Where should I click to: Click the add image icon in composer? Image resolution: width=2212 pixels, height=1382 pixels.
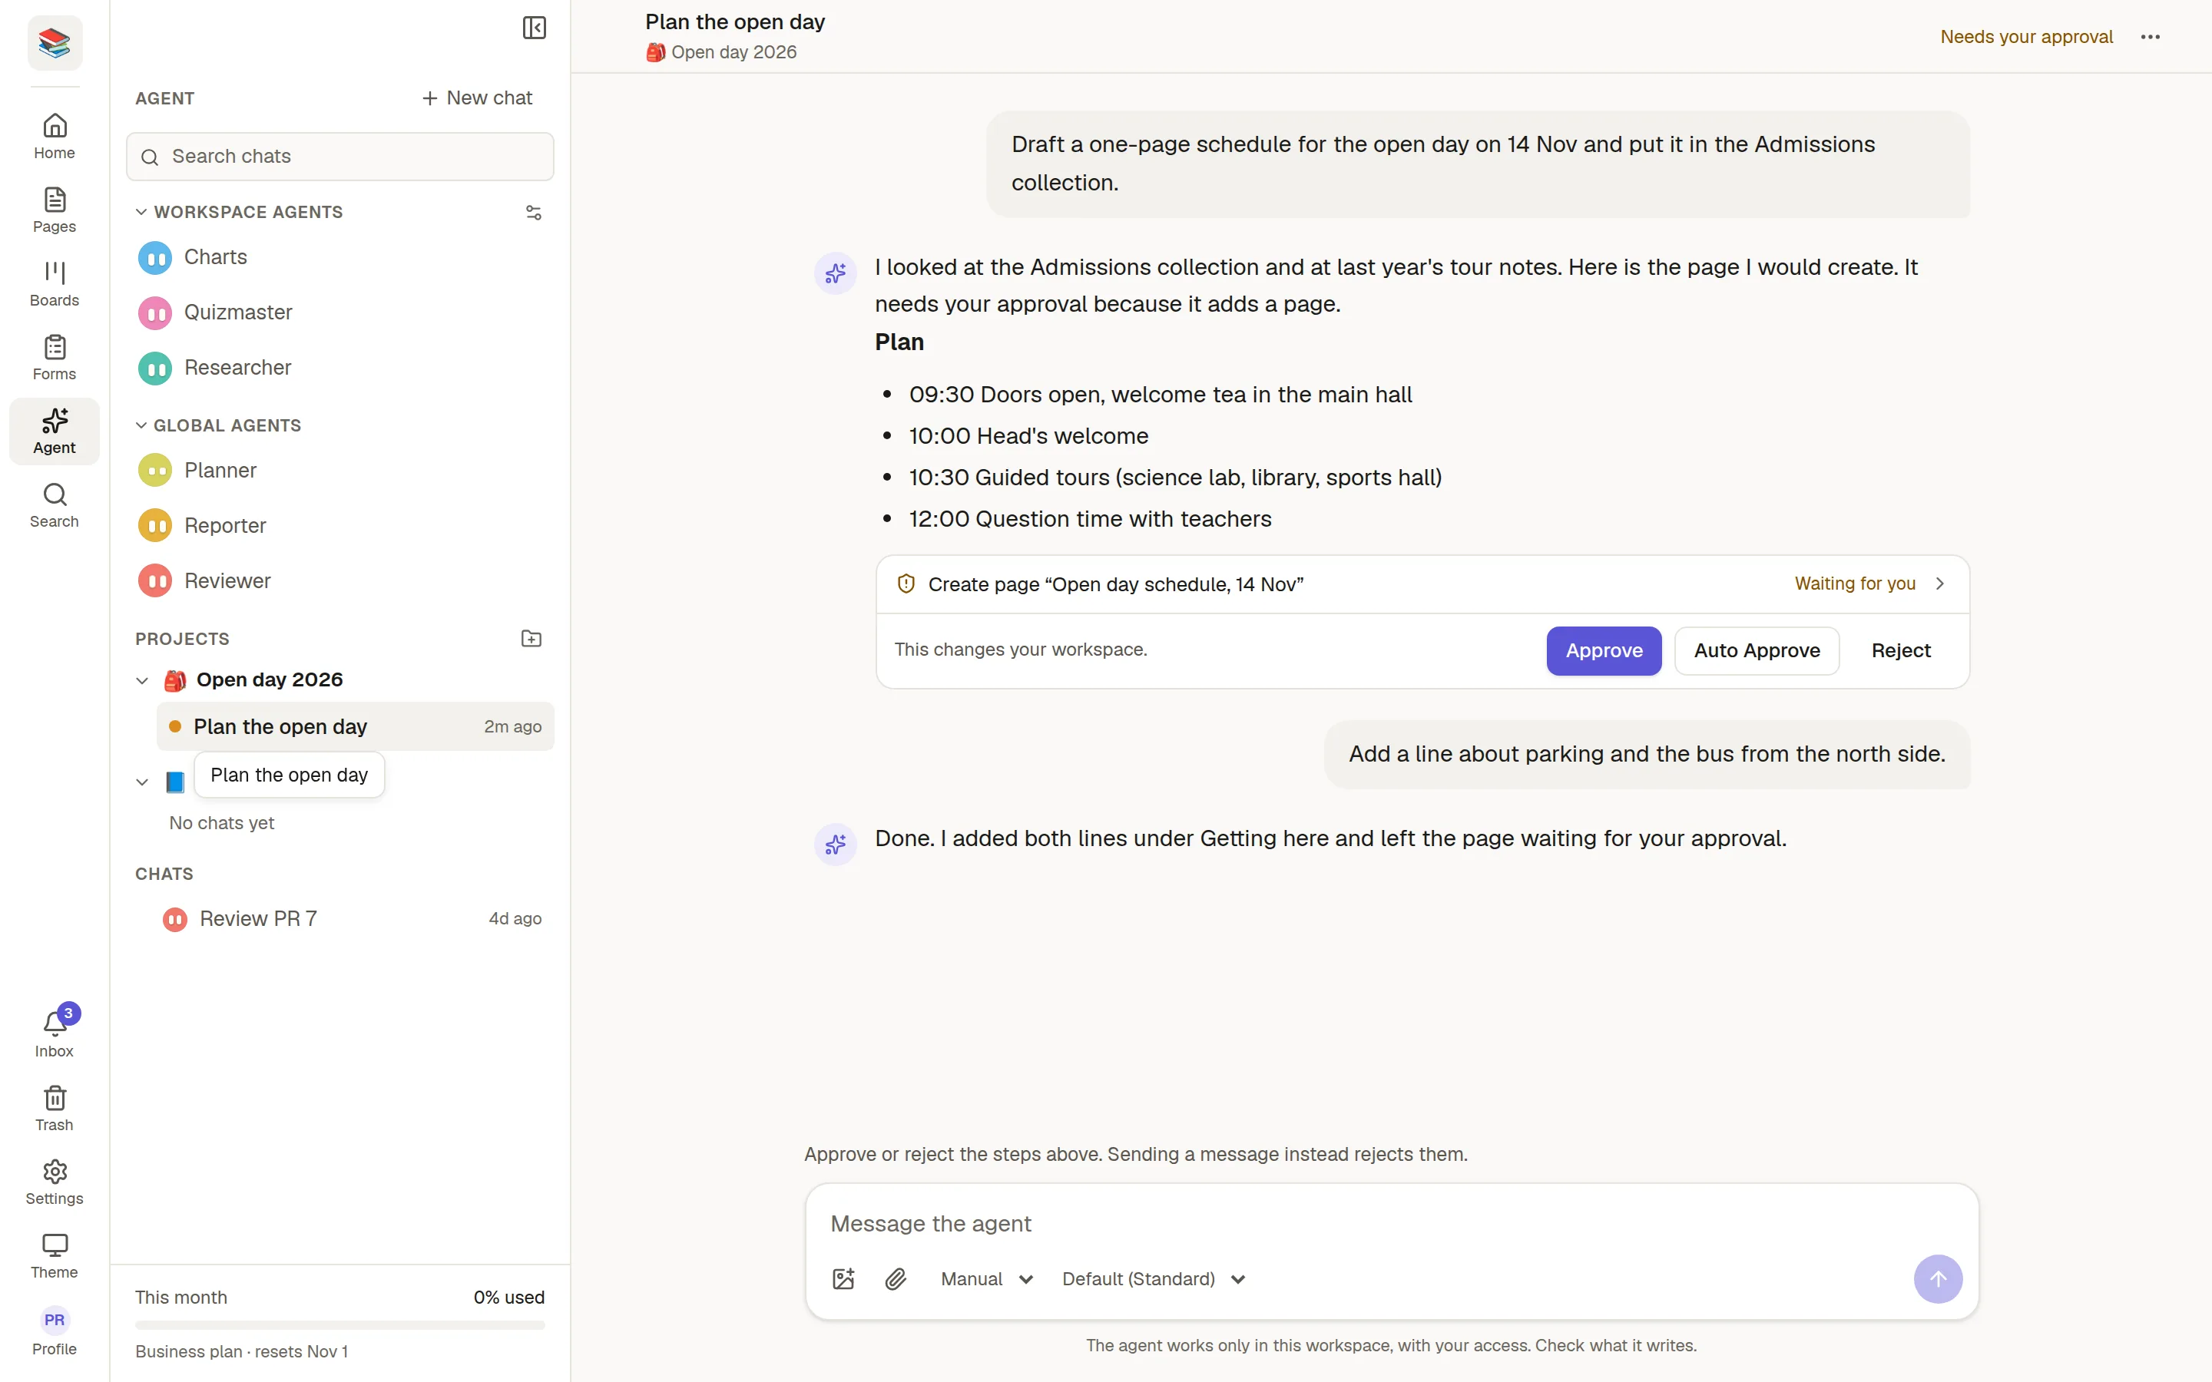click(x=843, y=1278)
